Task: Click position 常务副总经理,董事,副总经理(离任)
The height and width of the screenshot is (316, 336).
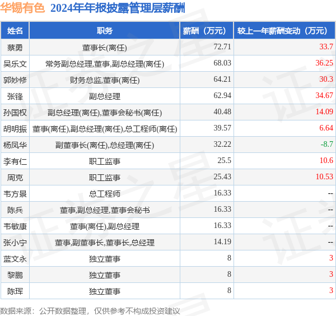Action: coord(105,64)
